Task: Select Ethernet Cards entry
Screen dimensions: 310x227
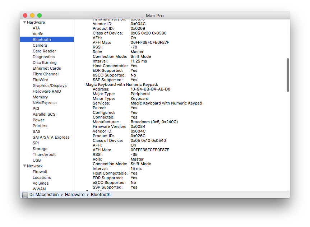Action: pos(47,68)
